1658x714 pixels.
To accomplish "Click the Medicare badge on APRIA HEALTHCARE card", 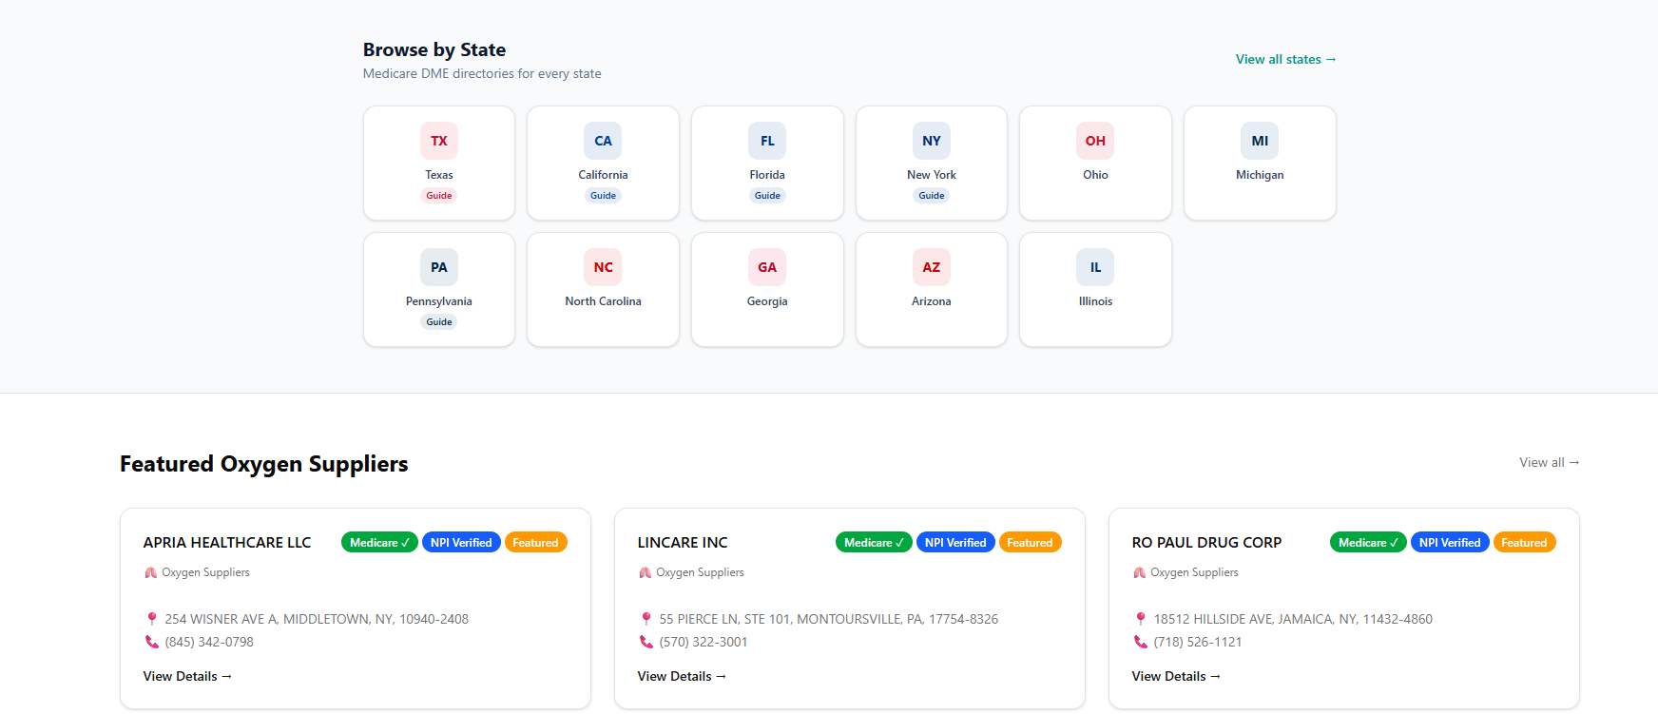I will pyautogui.click(x=379, y=542).
